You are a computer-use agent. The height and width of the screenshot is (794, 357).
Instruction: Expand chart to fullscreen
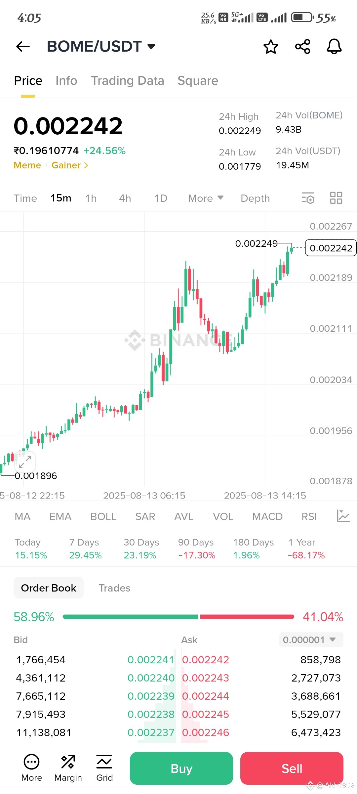coord(25,462)
